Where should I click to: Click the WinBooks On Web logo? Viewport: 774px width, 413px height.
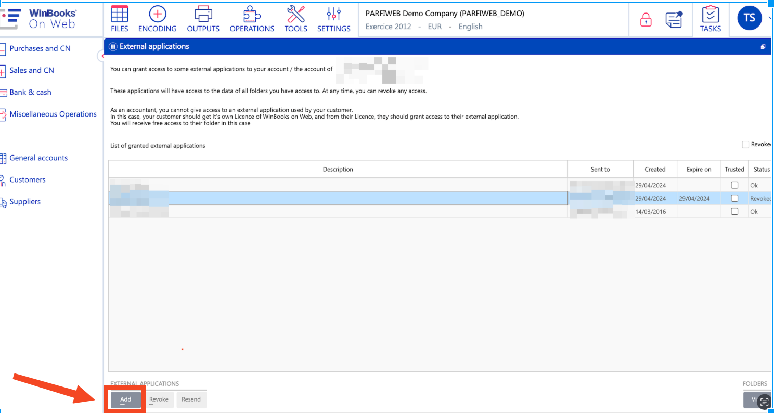pyautogui.click(x=39, y=19)
